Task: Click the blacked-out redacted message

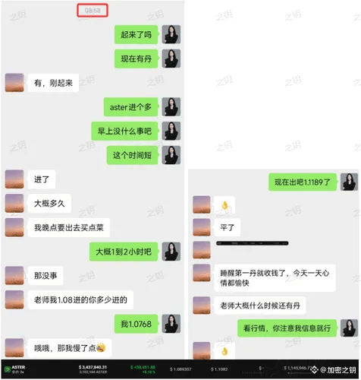Action: (x=252, y=243)
